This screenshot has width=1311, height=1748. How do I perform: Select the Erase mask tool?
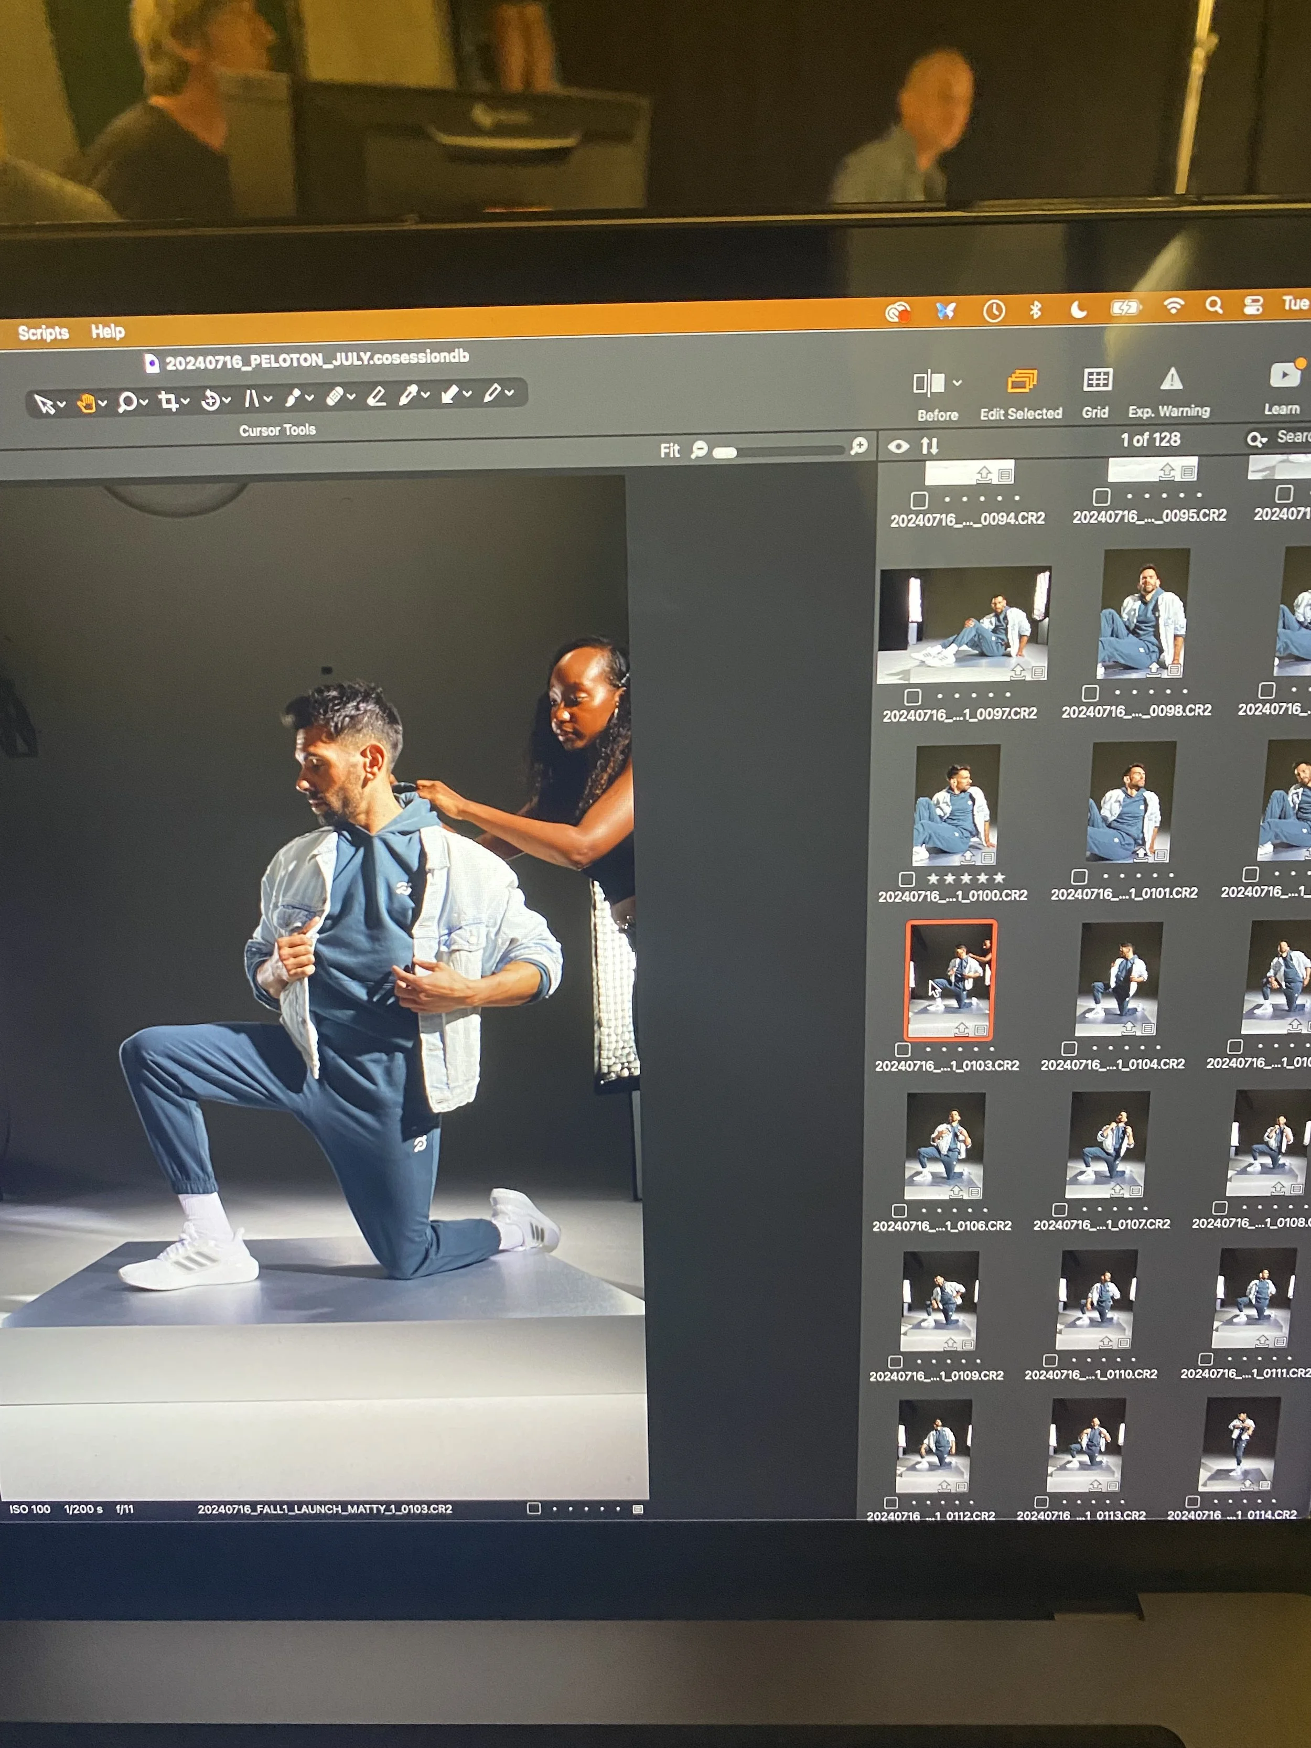tap(376, 396)
